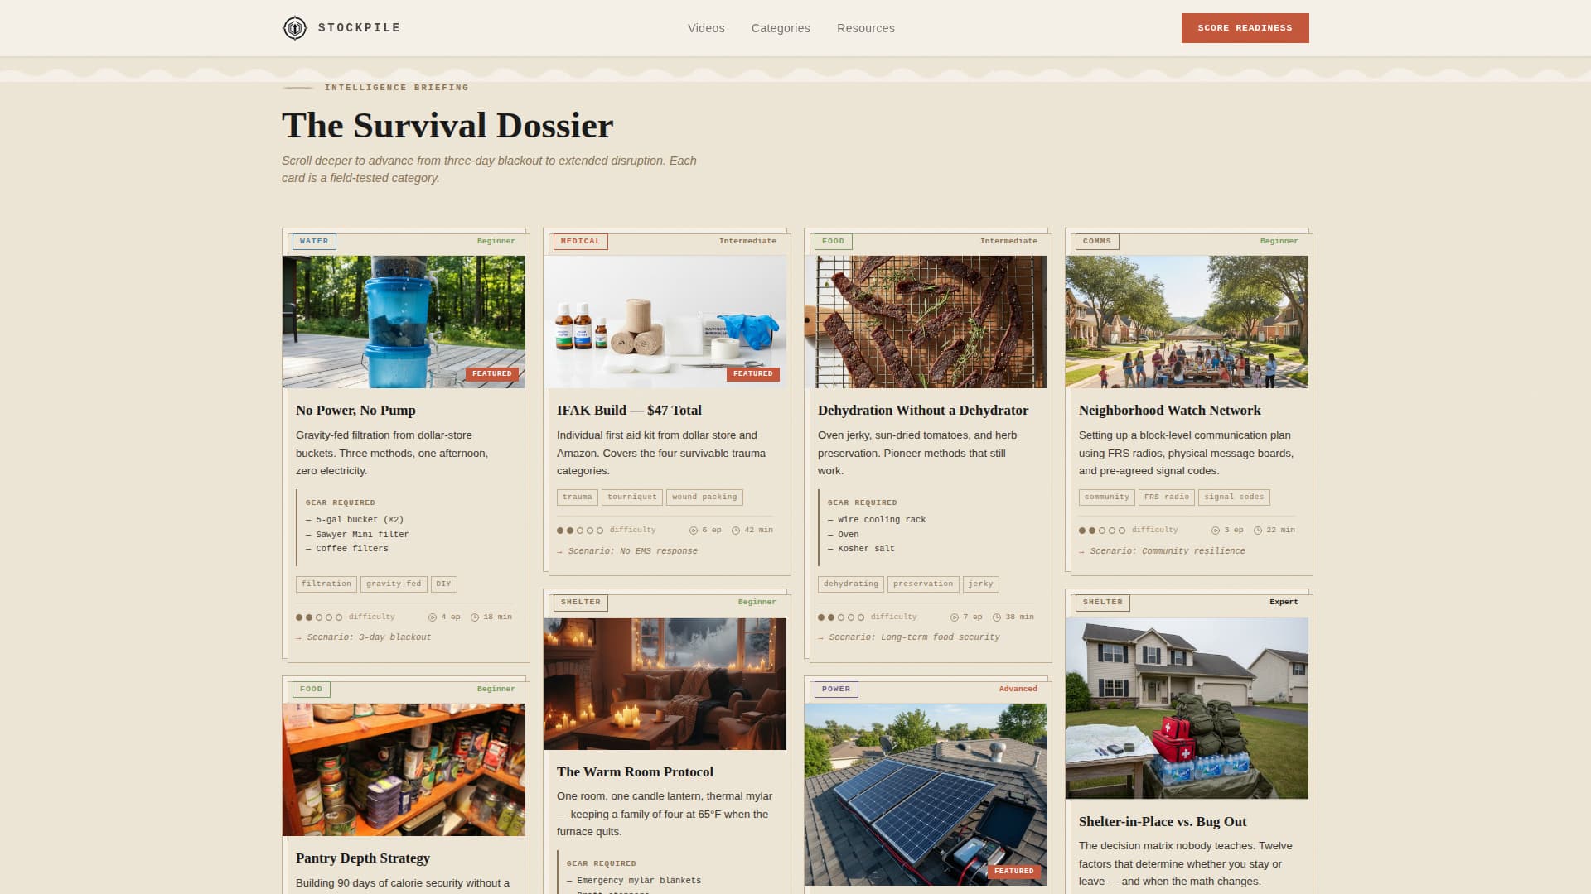Open the Categories nav item
1591x894 pixels.
click(x=781, y=28)
